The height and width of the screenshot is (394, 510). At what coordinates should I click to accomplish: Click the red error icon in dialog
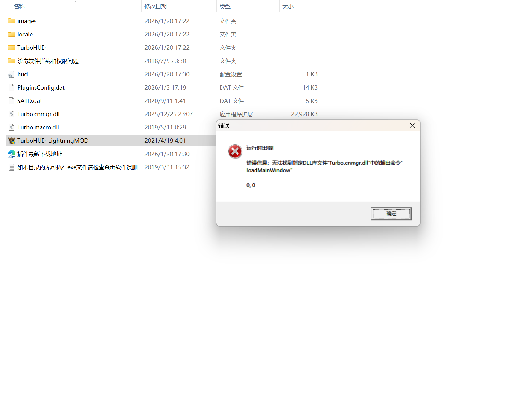235,151
